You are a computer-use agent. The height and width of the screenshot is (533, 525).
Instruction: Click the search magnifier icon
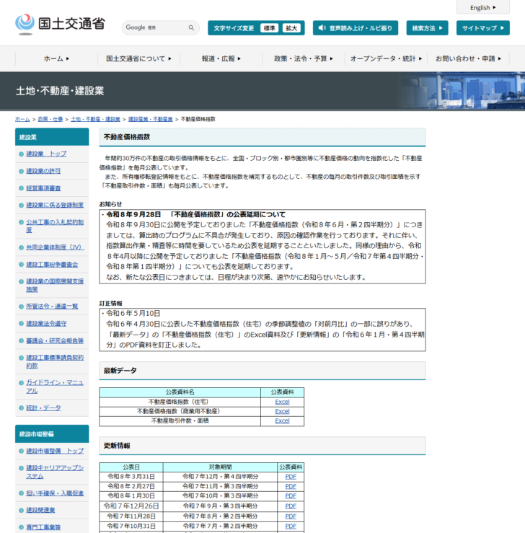coord(191,27)
